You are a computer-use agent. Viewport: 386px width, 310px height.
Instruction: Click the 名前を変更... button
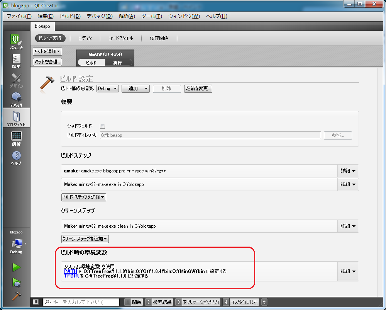coord(198,89)
